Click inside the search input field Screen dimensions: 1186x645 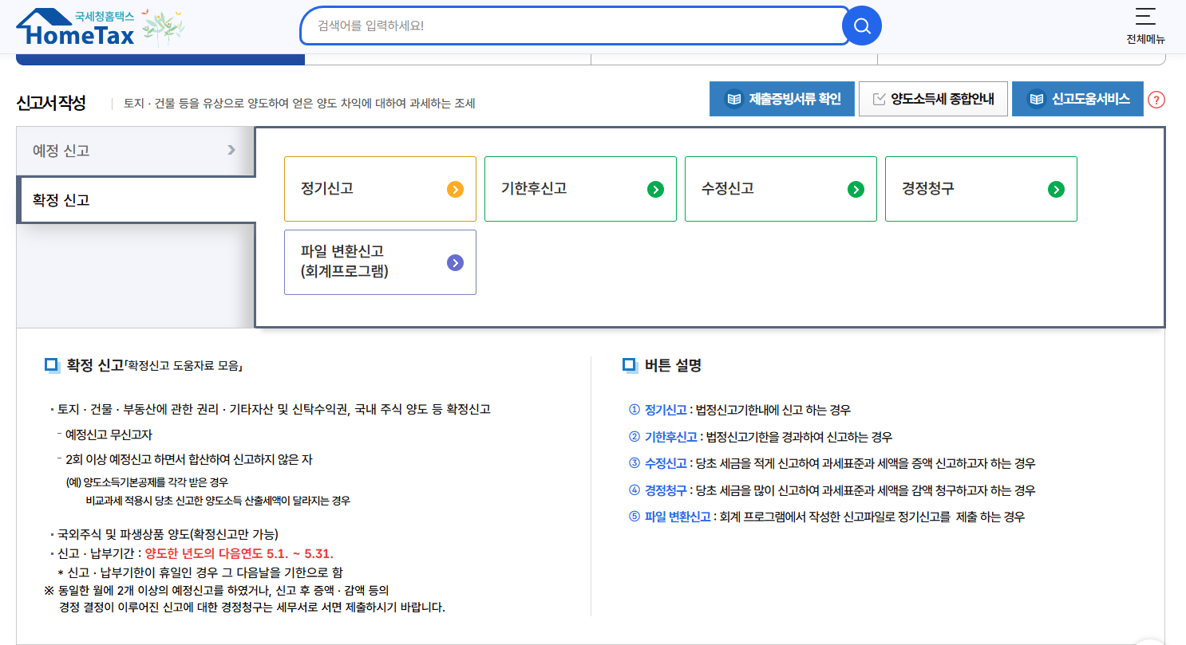(559, 25)
